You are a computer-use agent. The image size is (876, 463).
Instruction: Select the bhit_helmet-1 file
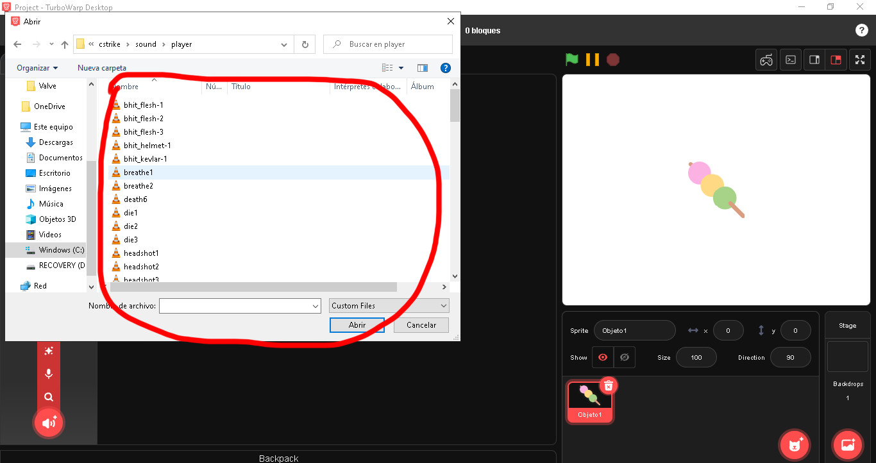point(147,146)
